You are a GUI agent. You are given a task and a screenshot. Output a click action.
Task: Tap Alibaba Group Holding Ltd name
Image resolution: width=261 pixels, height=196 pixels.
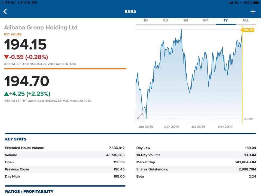click(x=41, y=27)
